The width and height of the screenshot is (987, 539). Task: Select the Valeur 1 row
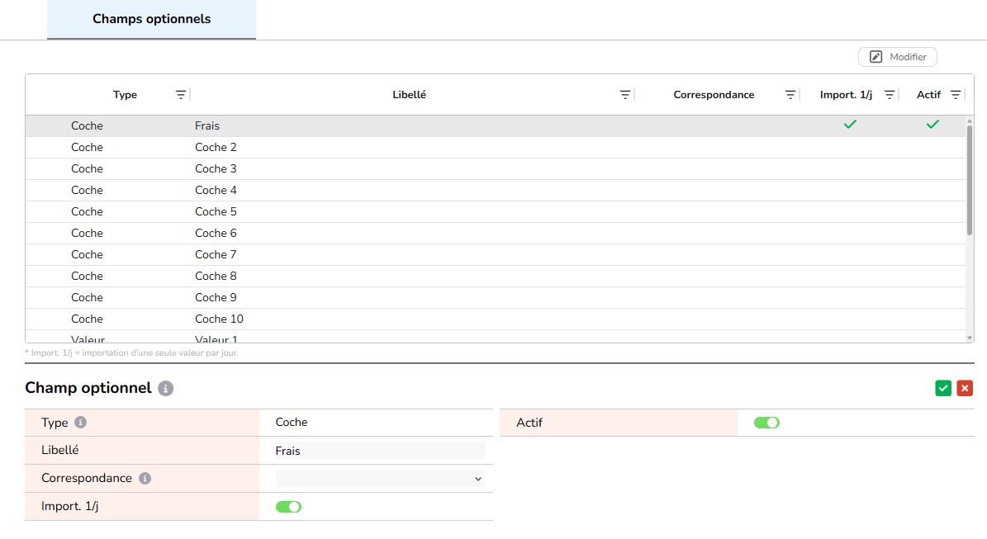(x=496, y=337)
